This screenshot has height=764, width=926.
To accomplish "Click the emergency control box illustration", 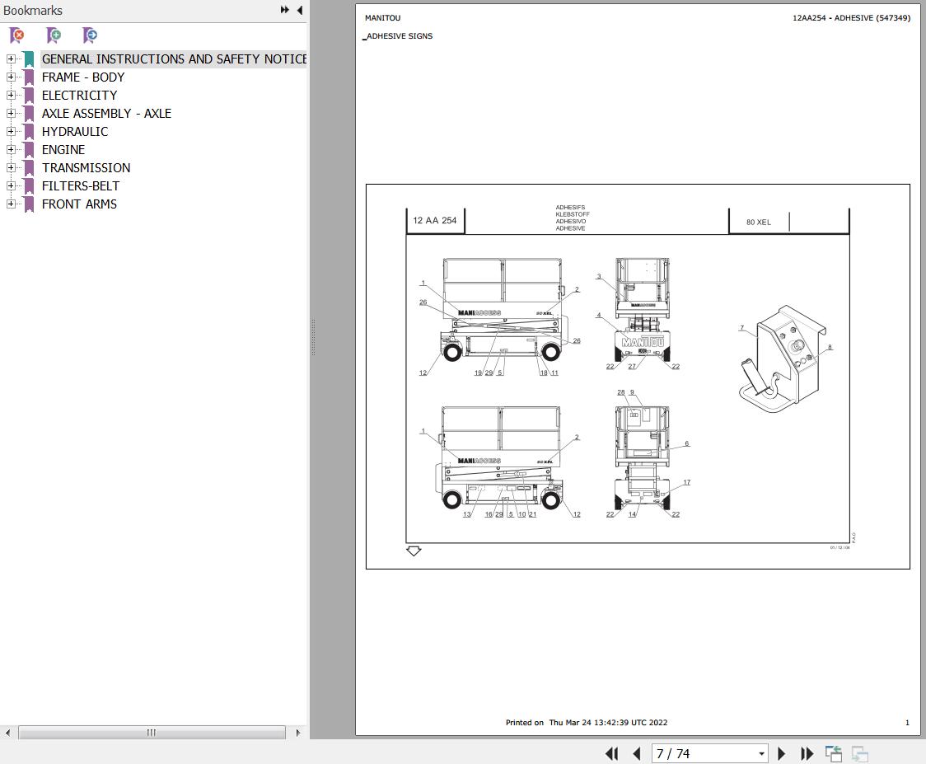I will click(783, 358).
